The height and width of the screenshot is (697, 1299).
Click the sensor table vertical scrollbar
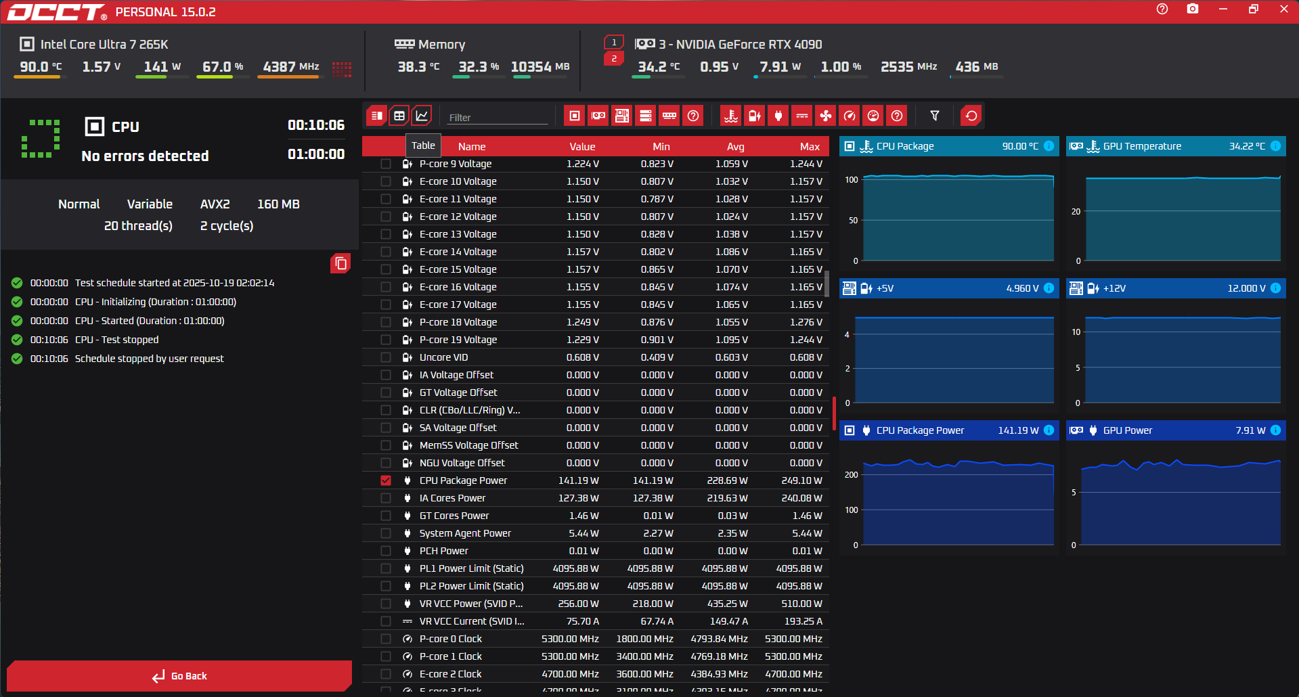[827, 284]
